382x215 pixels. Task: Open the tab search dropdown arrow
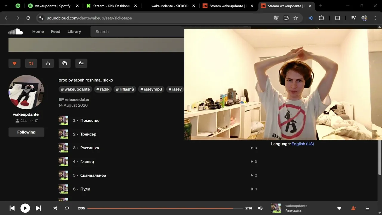pos(6,6)
